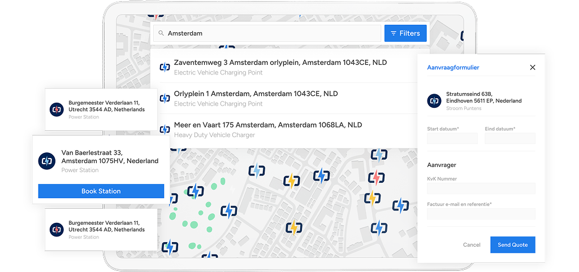
Task: Click the Van Baerlestraat 33 station icon
Action: pyautogui.click(x=47, y=161)
